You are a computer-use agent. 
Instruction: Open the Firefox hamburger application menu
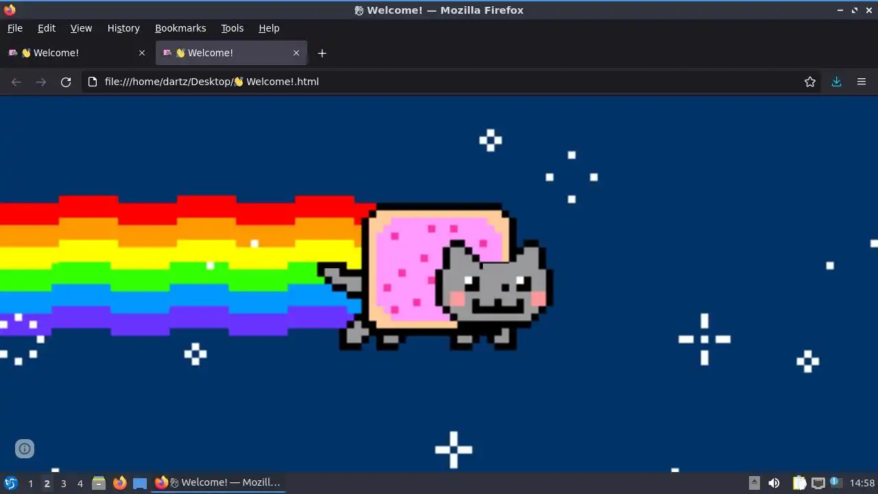(862, 82)
